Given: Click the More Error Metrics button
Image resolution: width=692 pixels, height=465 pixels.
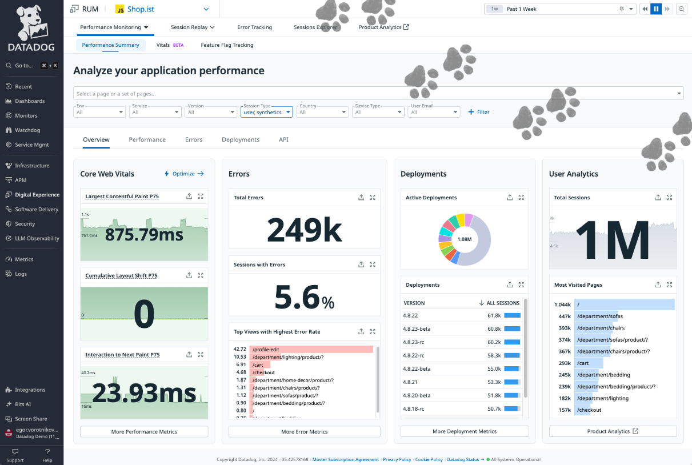Looking at the screenshot, I should [304, 431].
